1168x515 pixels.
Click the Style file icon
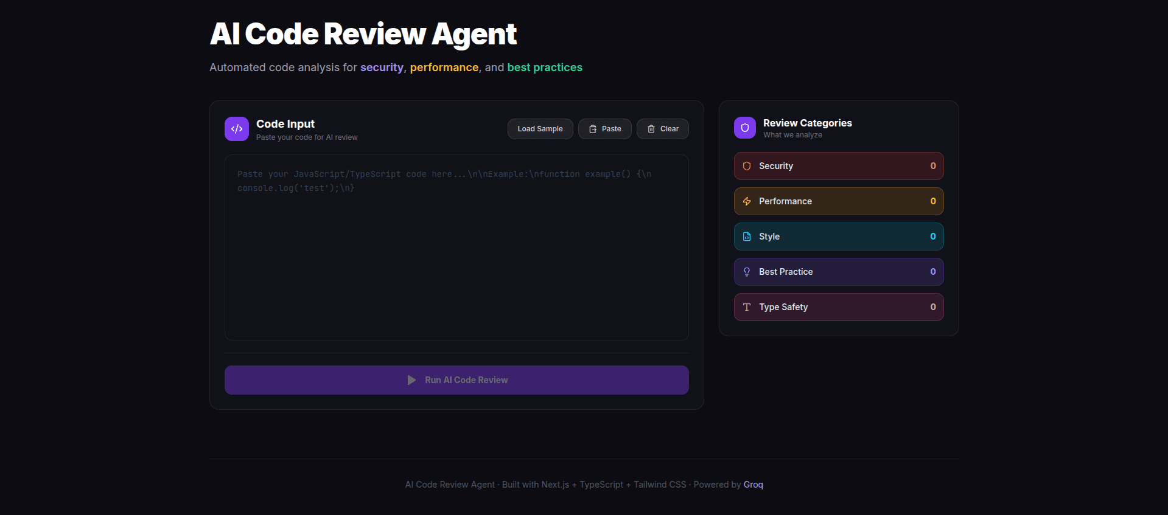(x=747, y=237)
